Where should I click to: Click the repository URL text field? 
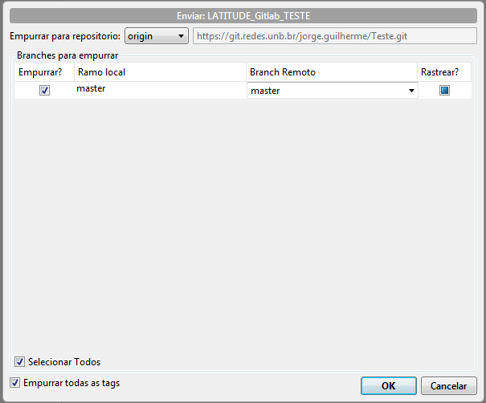(333, 36)
